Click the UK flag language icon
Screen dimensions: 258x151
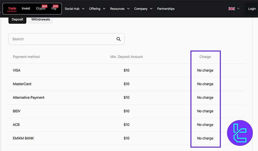[x=231, y=9]
